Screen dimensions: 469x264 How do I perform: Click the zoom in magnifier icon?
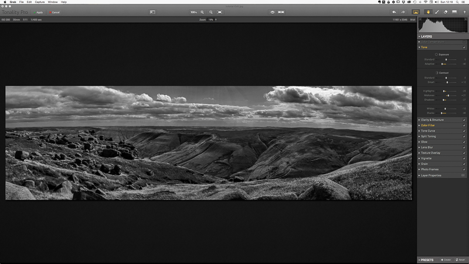click(x=203, y=12)
